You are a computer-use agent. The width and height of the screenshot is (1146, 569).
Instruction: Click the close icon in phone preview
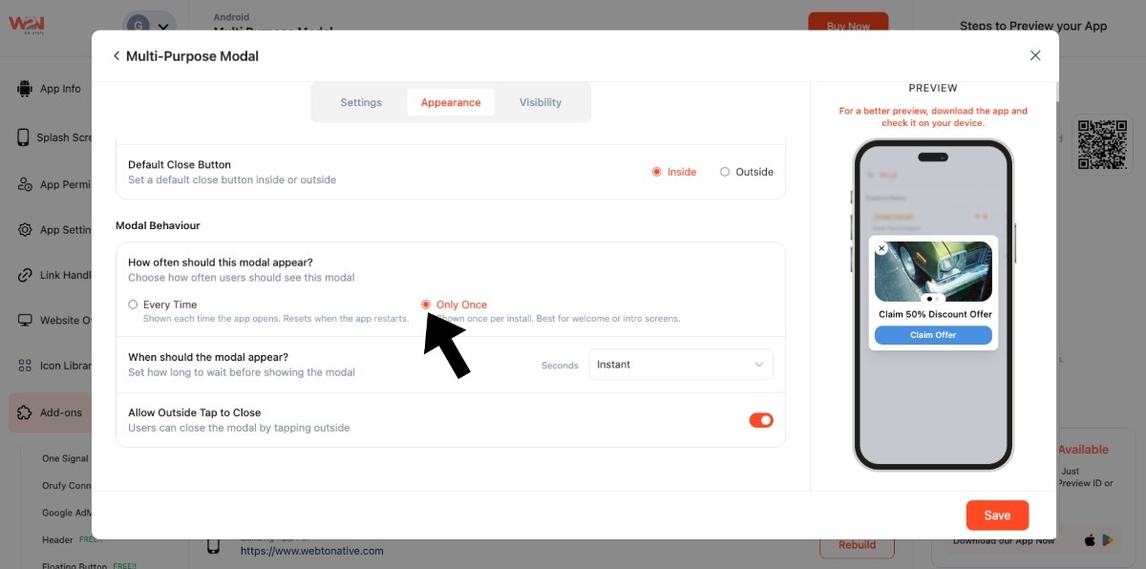pyautogui.click(x=881, y=248)
